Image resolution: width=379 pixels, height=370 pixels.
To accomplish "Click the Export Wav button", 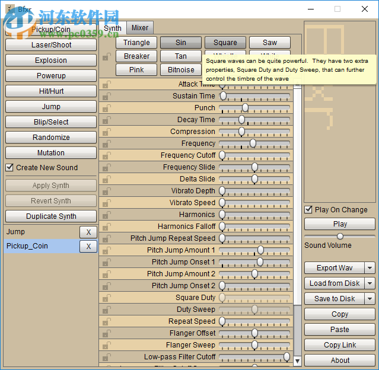I will 335,268.
